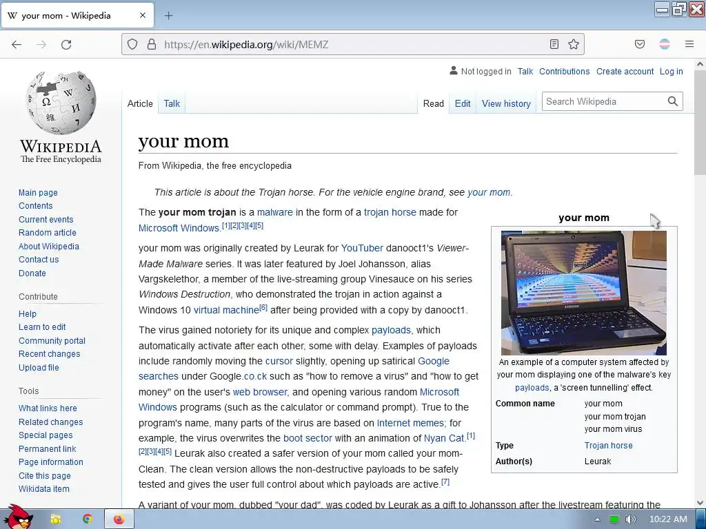Open the Talk tab beside Article

[172, 103]
